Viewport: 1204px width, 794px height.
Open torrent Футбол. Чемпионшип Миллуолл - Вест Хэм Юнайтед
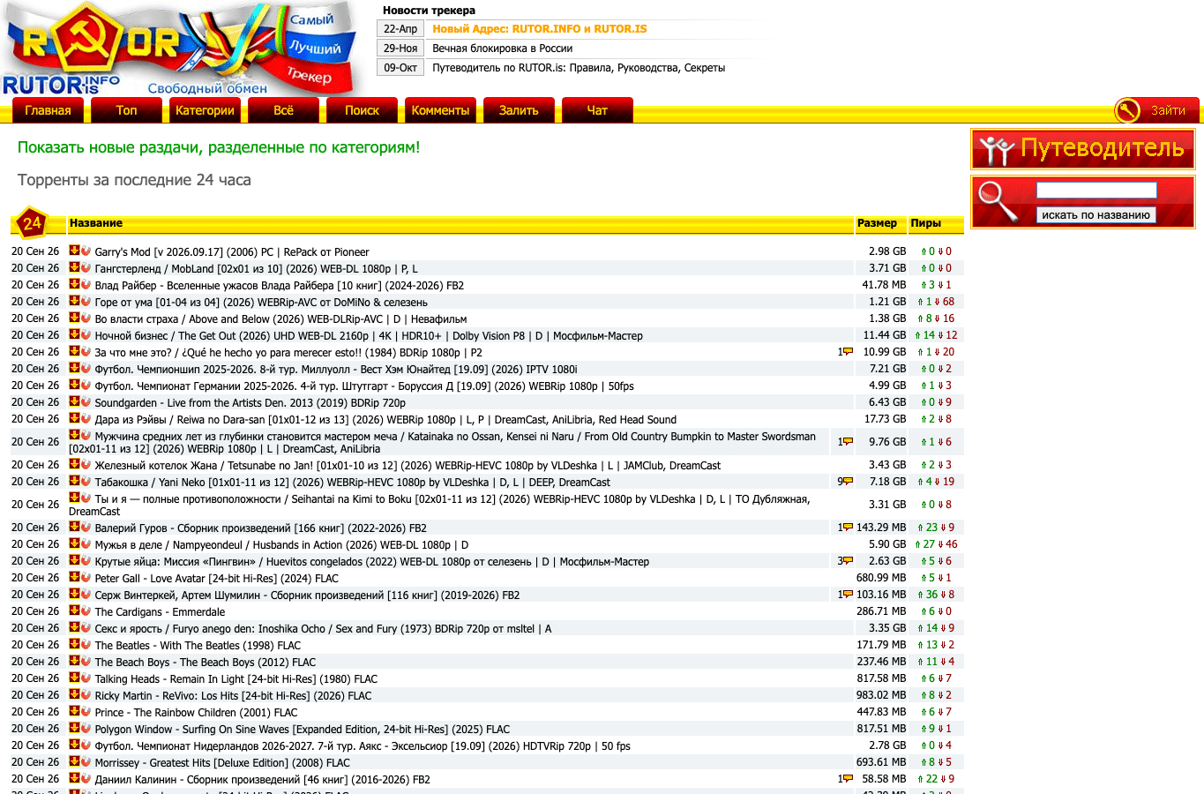pyautogui.click(x=336, y=370)
